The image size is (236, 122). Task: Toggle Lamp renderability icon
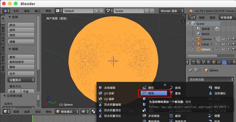click(233, 44)
